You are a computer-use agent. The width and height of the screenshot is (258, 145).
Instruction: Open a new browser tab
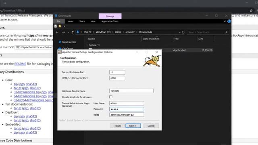pyautogui.click(x=5, y=3)
